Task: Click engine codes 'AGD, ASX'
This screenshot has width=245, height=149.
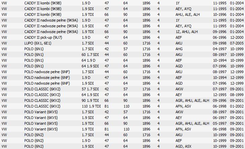Action: click(x=183, y=146)
